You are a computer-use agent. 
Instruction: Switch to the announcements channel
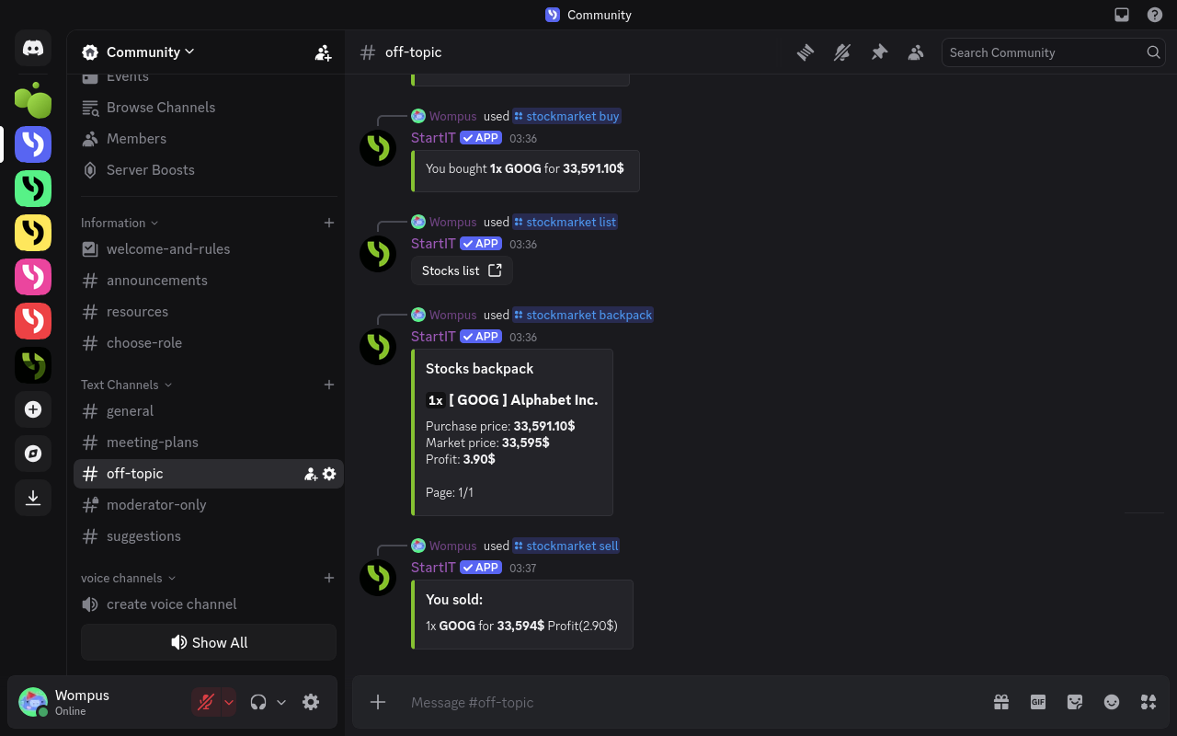point(157,280)
